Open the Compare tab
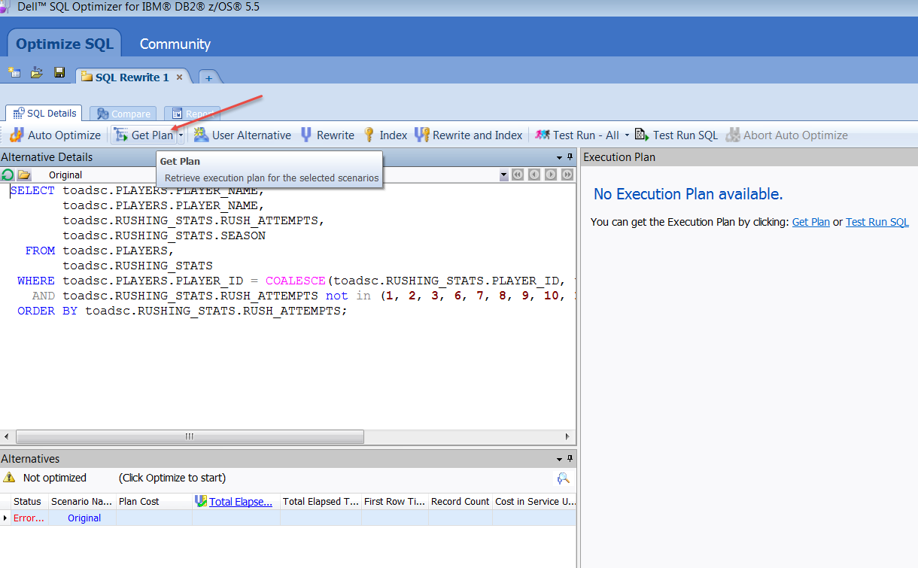 coord(123,114)
